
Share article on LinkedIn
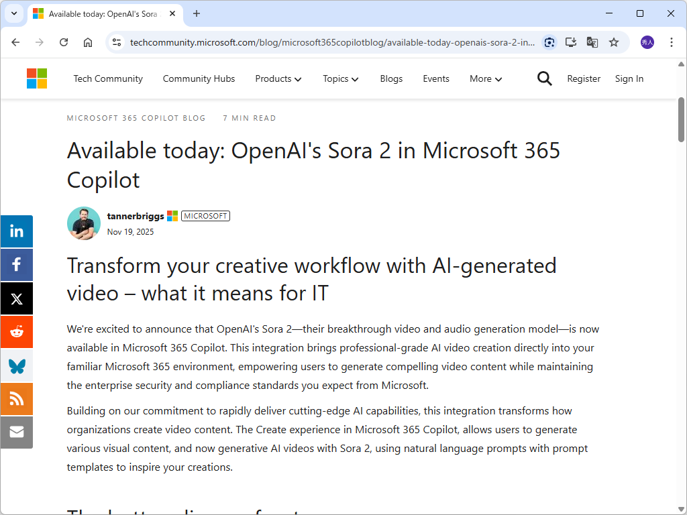(x=17, y=231)
